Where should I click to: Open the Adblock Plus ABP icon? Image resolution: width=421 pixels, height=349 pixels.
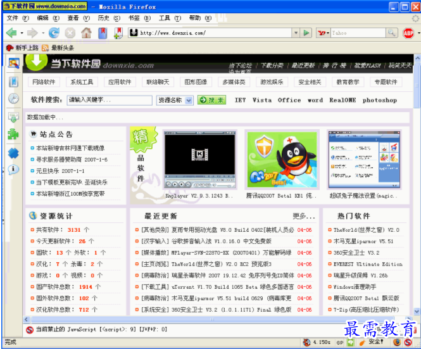(408, 33)
